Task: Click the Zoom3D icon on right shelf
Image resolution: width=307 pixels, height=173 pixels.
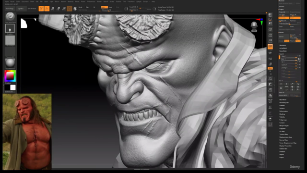Action: click(270, 90)
